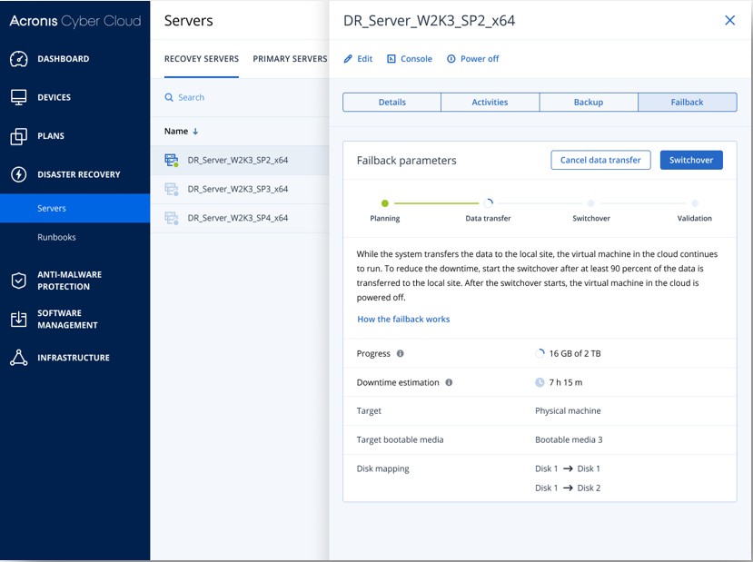
Task: Switch to the Activities tab
Action: [x=490, y=103]
